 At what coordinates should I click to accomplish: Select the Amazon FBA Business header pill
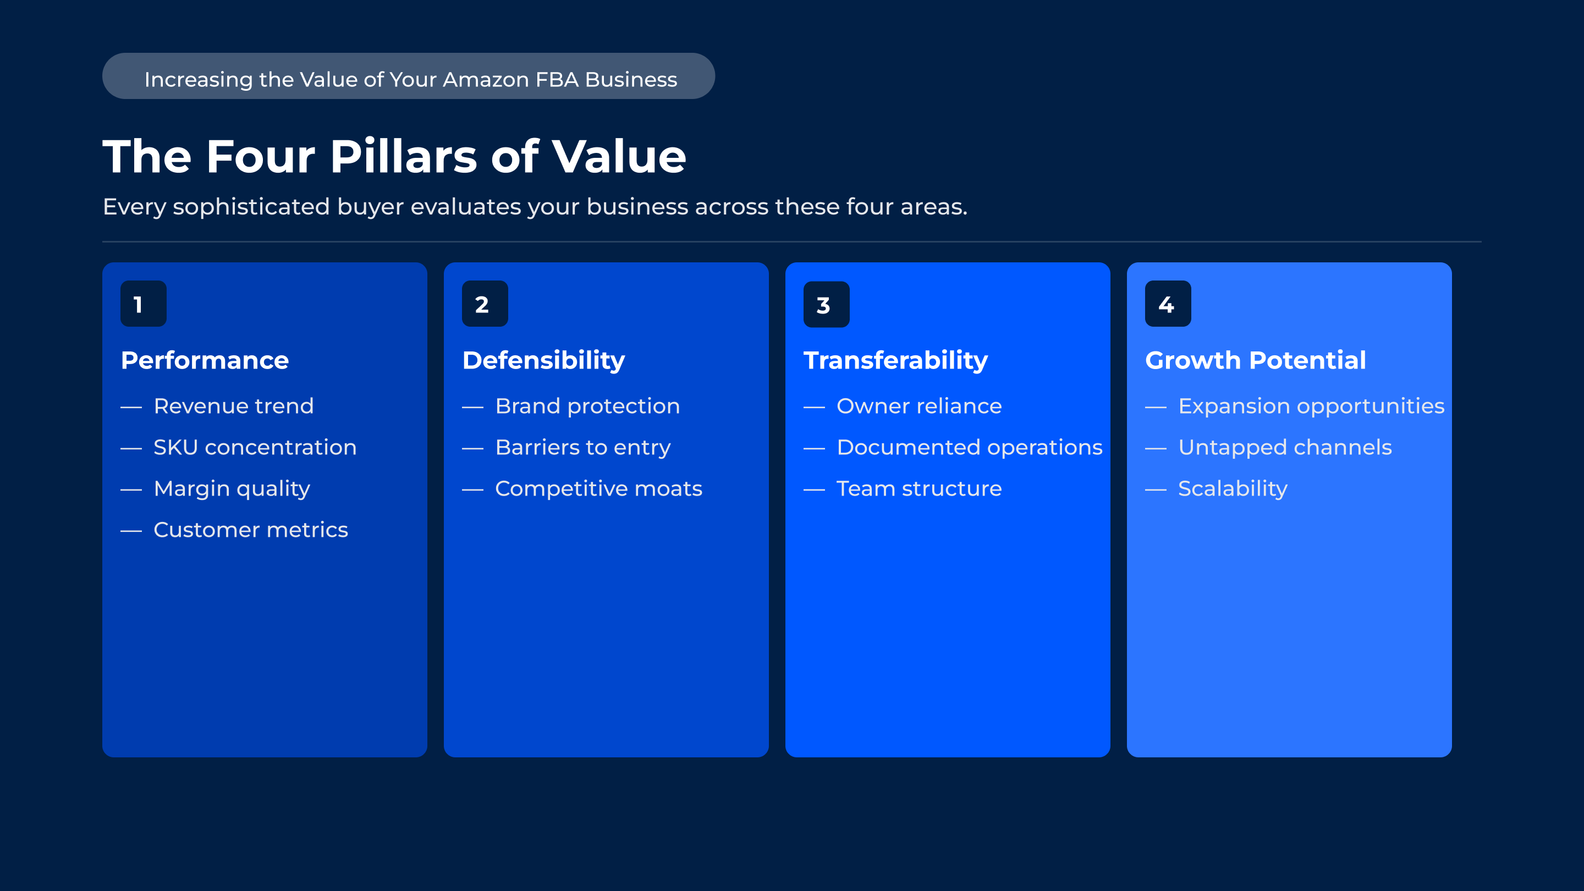pos(408,76)
